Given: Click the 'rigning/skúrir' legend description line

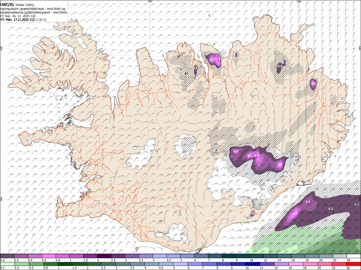Looking at the screenshot, I should click(x=32, y=8).
